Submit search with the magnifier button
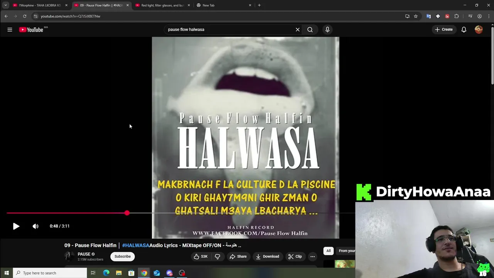The height and width of the screenshot is (278, 494). (x=310, y=29)
